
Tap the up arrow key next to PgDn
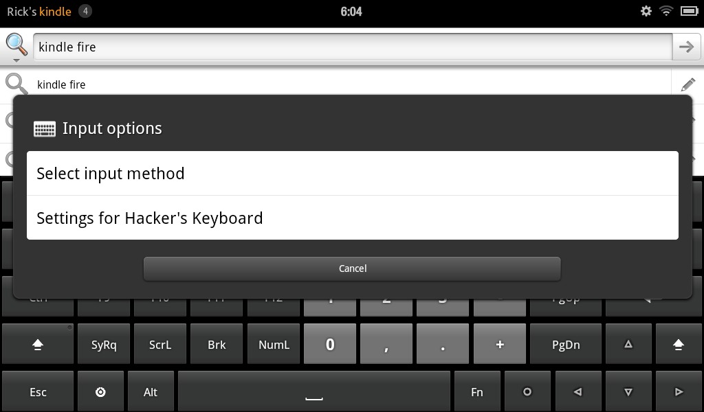click(x=628, y=344)
